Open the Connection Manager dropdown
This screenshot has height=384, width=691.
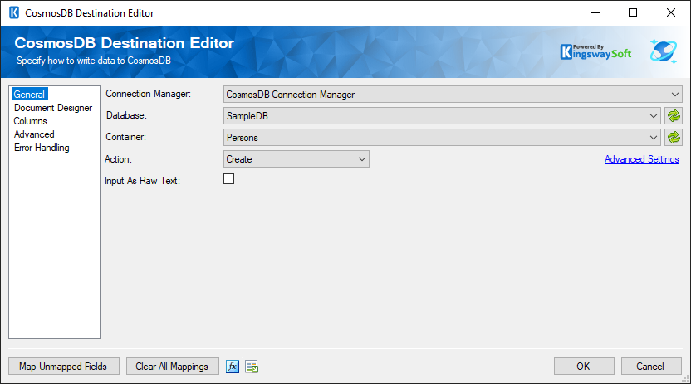coord(453,95)
